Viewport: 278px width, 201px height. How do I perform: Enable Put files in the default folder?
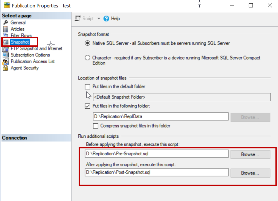pos(88,87)
